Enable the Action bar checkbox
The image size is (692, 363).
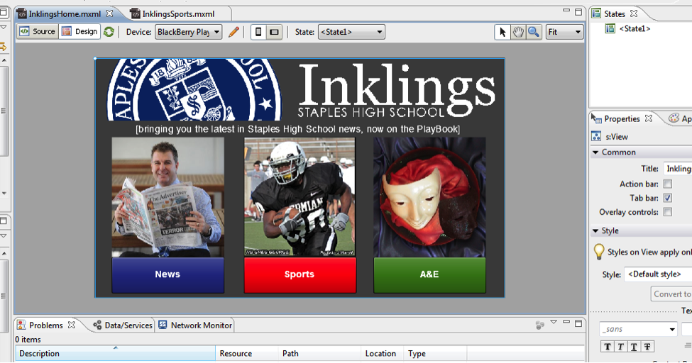click(667, 184)
